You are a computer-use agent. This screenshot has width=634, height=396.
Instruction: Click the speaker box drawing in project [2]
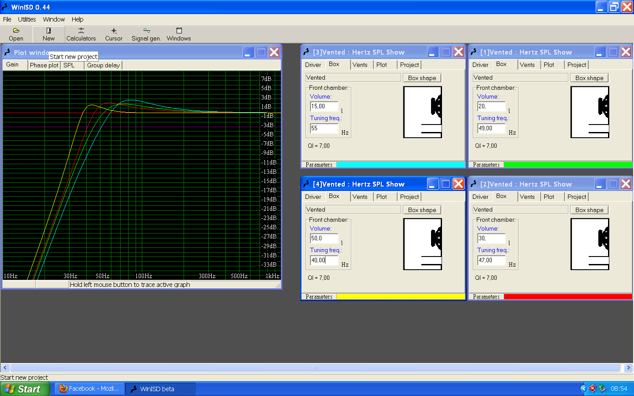tap(590, 244)
